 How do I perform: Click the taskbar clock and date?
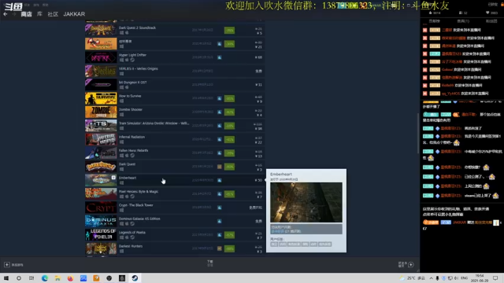pos(480,278)
